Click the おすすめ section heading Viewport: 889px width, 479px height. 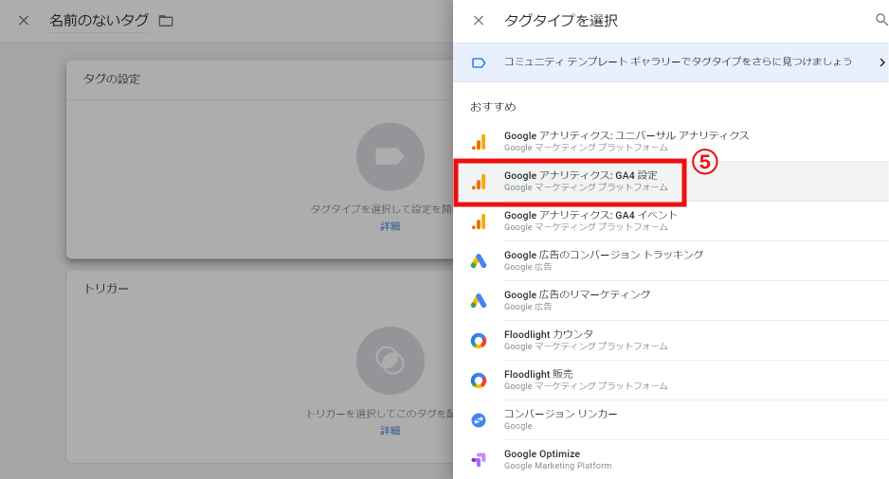click(x=493, y=107)
